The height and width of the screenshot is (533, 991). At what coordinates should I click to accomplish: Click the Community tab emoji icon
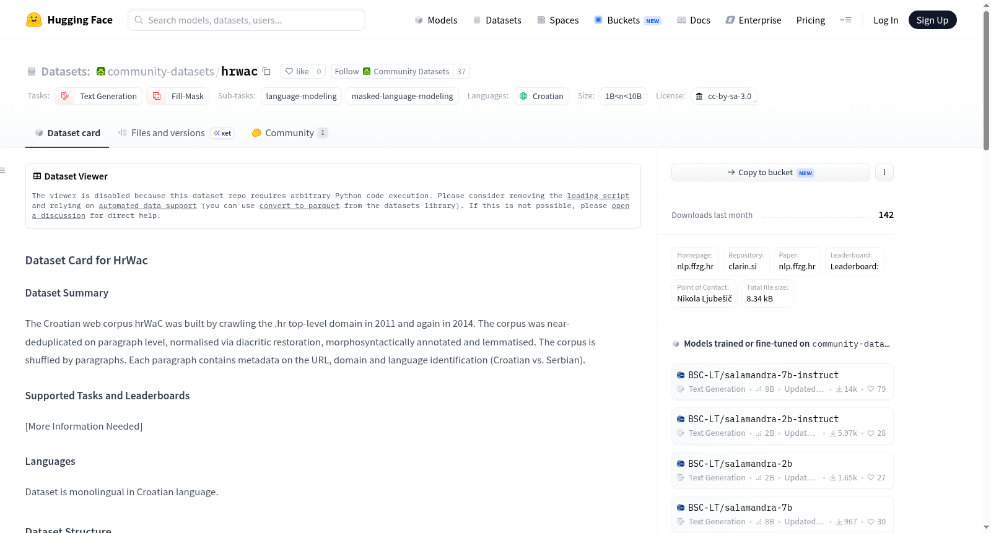coord(256,132)
